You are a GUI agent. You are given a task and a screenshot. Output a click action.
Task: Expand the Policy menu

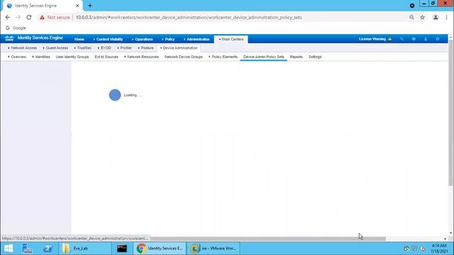(x=168, y=39)
